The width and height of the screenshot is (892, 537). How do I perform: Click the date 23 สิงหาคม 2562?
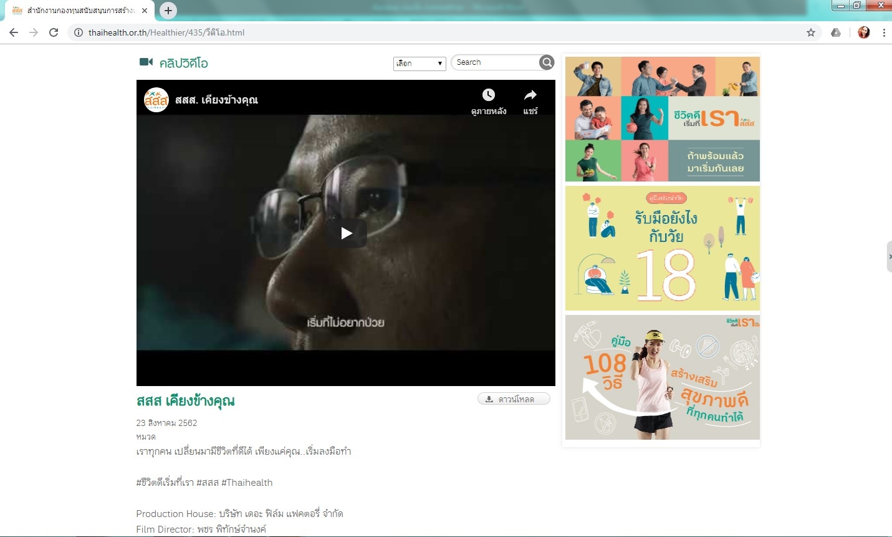[166, 423]
